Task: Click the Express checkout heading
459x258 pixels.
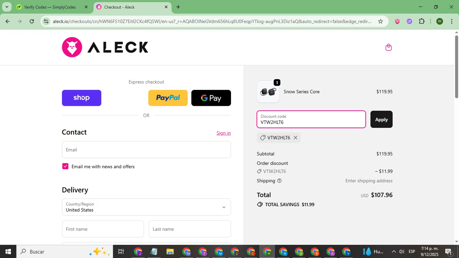Action: pyautogui.click(x=146, y=82)
